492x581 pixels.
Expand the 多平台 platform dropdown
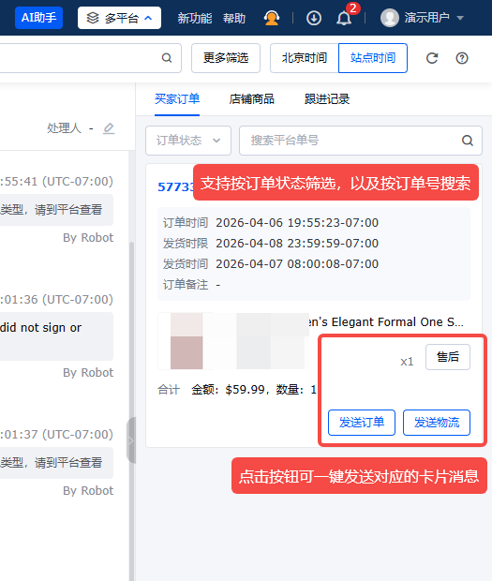pos(119,18)
